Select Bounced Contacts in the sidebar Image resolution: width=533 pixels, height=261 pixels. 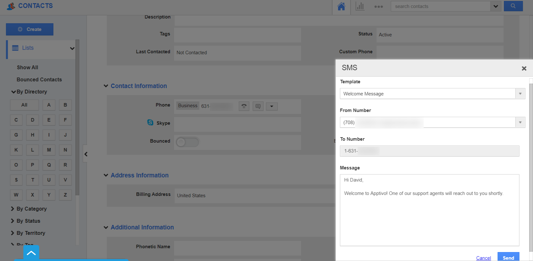point(39,79)
